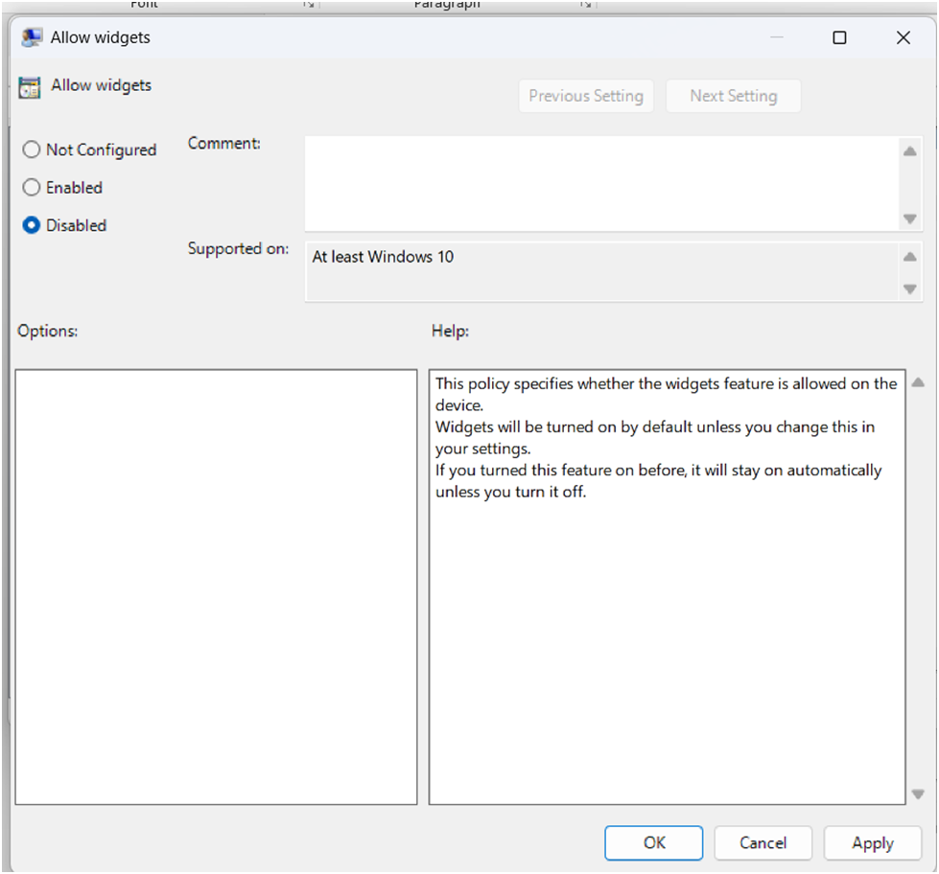Click the Help panel scroll-up arrow
This screenshot has height=874, width=939.
tap(920, 381)
